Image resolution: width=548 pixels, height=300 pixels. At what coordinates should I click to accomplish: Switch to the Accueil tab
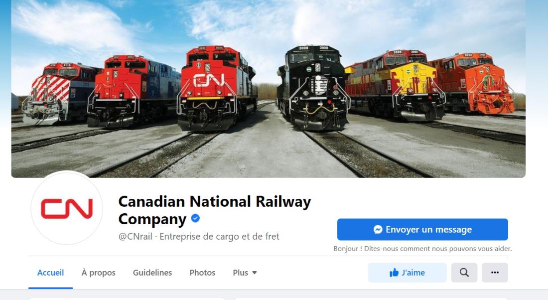pyautogui.click(x=50, y=273)
